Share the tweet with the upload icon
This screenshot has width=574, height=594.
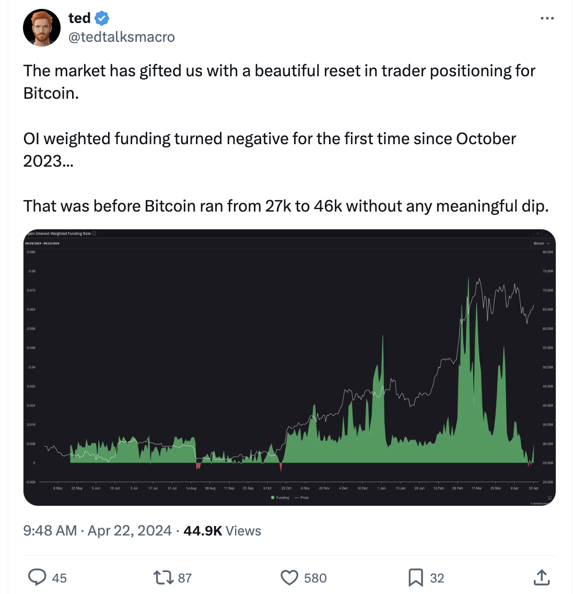click(542, 577)
